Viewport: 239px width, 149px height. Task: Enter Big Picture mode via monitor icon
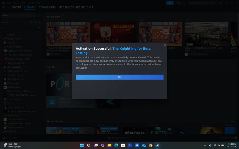[220, 3]
